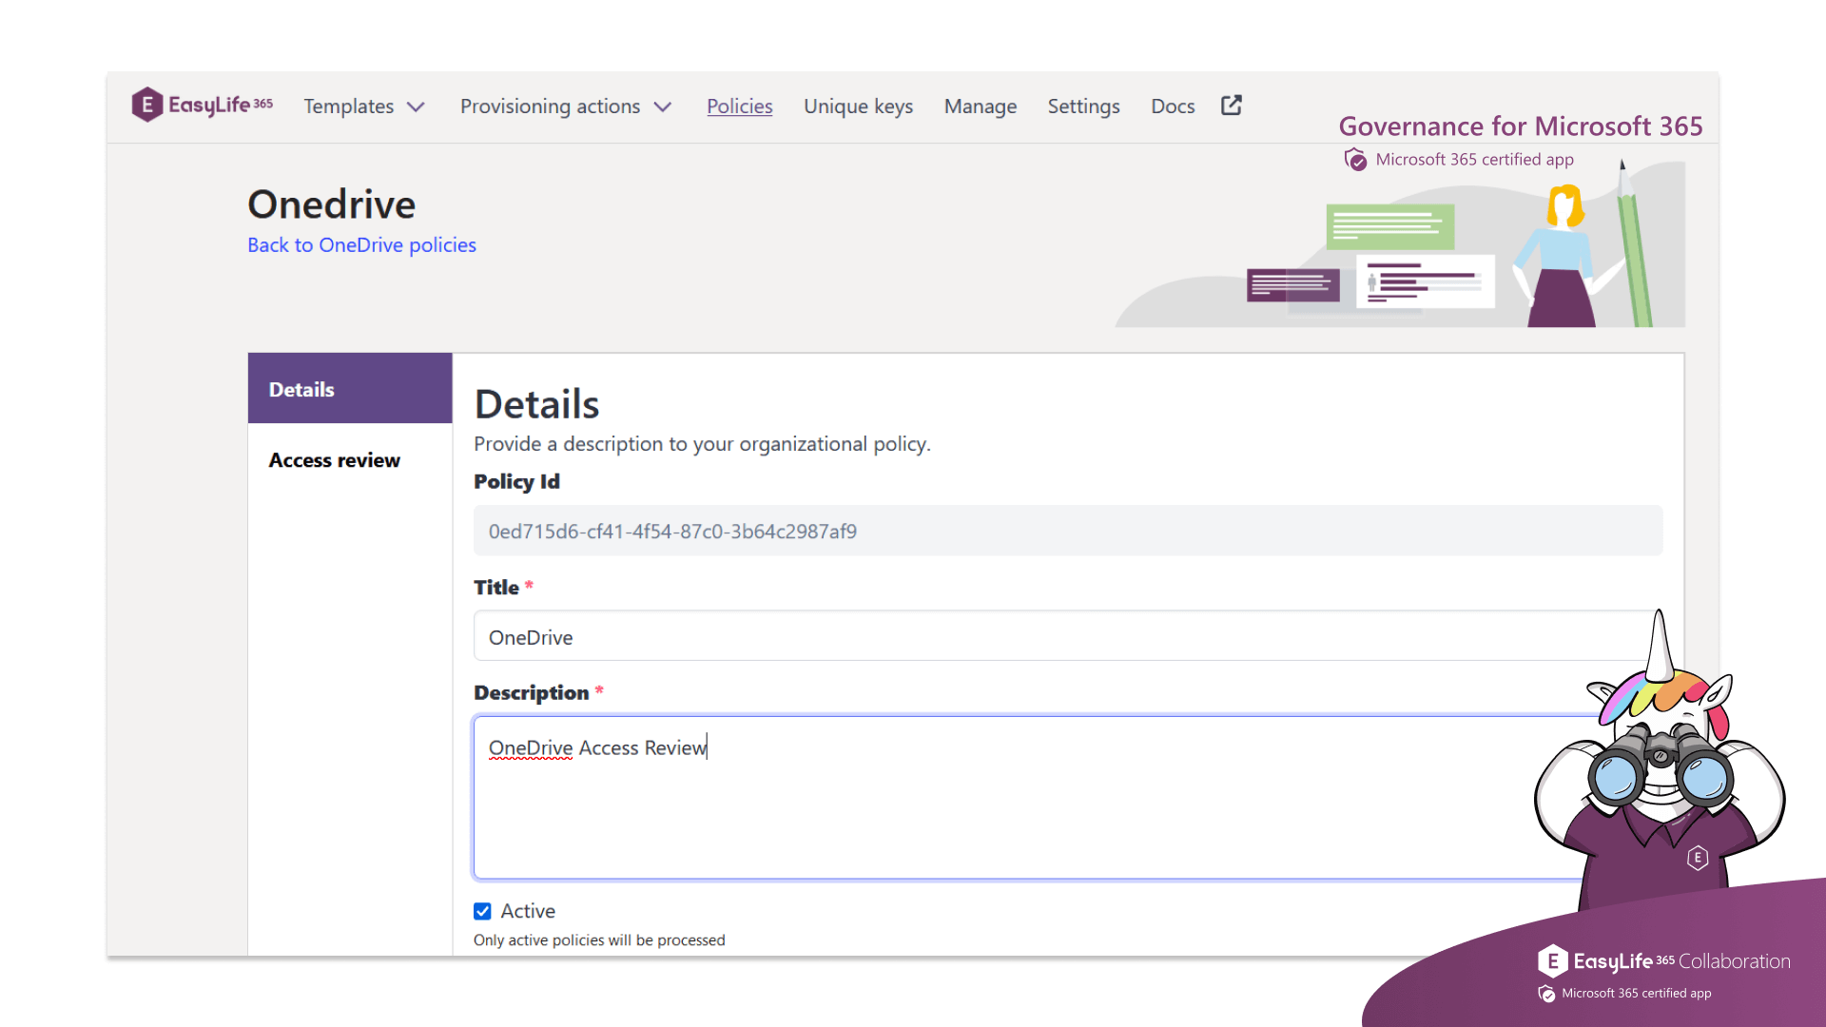This screenshot has height=1027, width=1826.
Task: Navigate to Unique keys
Action: coord(858,106)
